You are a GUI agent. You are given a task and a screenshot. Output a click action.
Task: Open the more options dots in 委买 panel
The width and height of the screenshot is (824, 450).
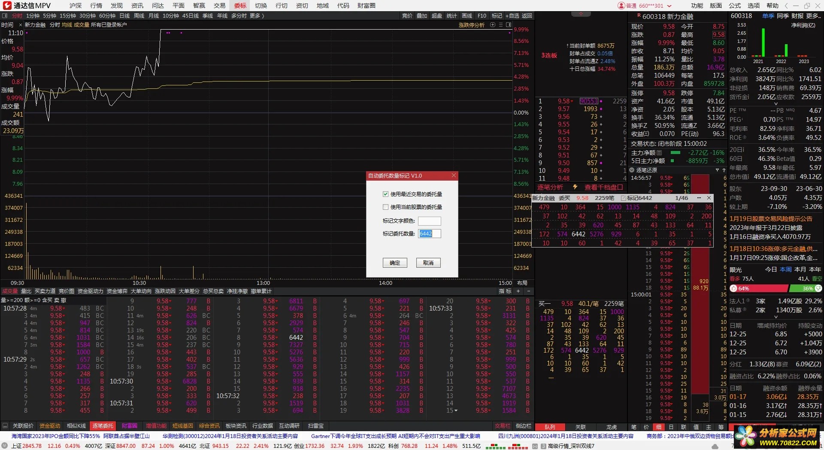699,198
